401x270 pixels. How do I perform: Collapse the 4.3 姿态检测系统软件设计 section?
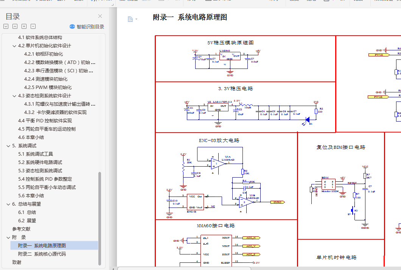click(14, 96)
